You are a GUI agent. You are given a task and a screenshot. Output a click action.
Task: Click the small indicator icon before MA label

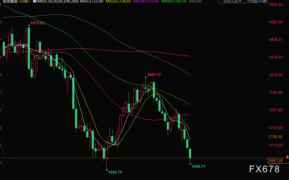click(34, 2)
